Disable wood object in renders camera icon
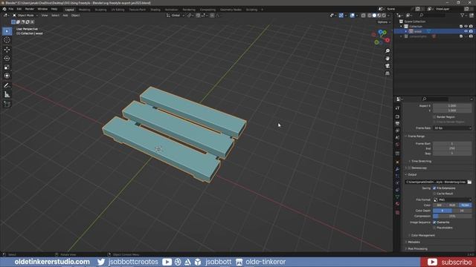This screenshot has height=267, width=476. tap(471, 31)
